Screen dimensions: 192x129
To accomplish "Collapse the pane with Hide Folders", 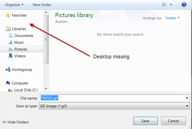I will (x=15, y=122).
